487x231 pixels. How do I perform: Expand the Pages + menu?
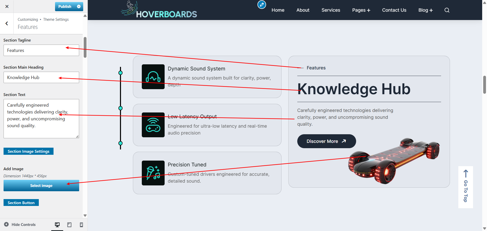361,10
